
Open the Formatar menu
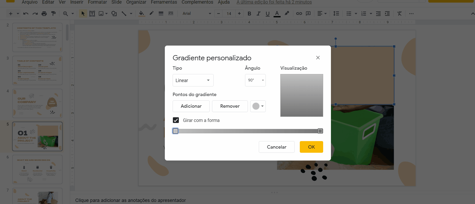[x=97, y=2]
